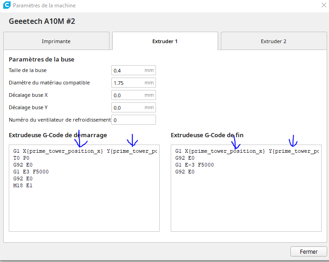The height and width of the screenshot is (262, 329).
Task: Click the 'Décalage buse Y' label
Action: pyautogui.click(x=29, y=107)
